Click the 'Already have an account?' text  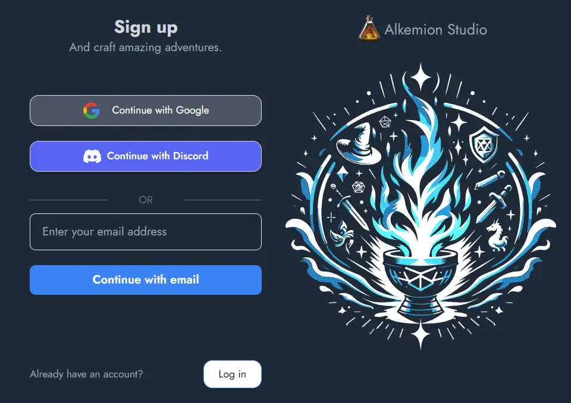(86, 374)
